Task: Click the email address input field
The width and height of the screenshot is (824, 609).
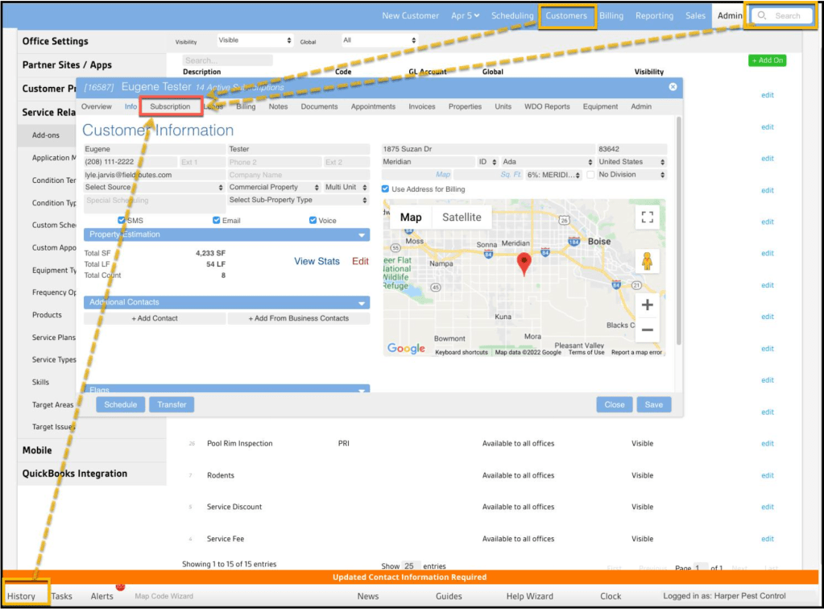Action: coord(154,175)
